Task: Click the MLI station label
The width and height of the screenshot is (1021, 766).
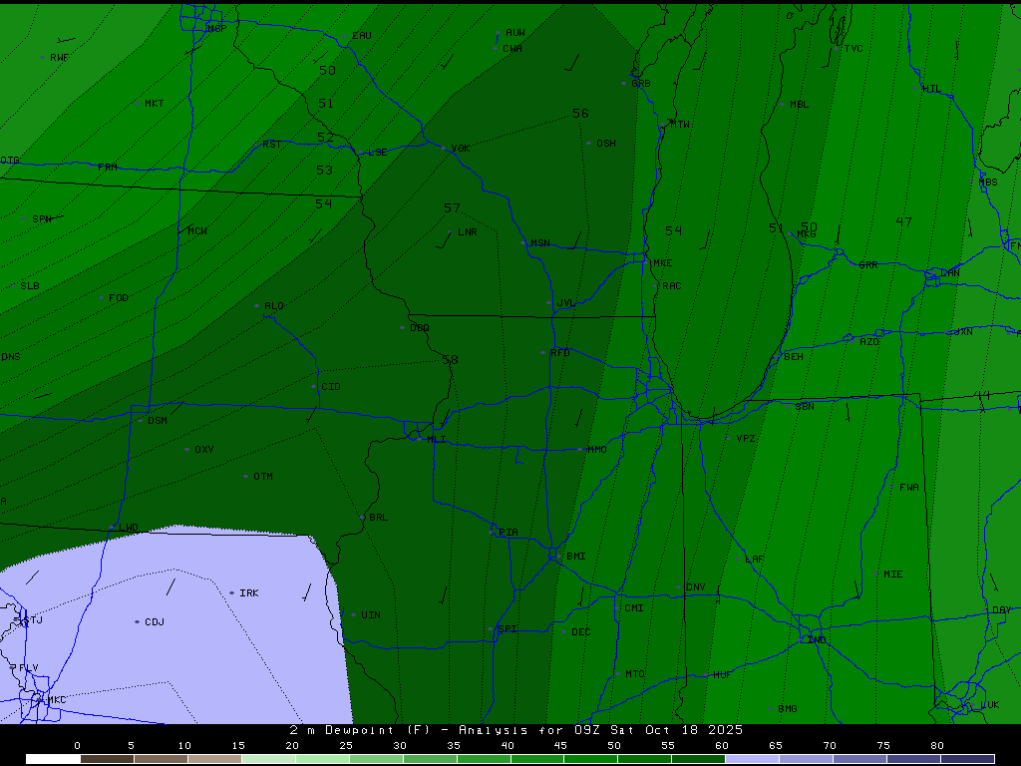Action: point(437,440)
